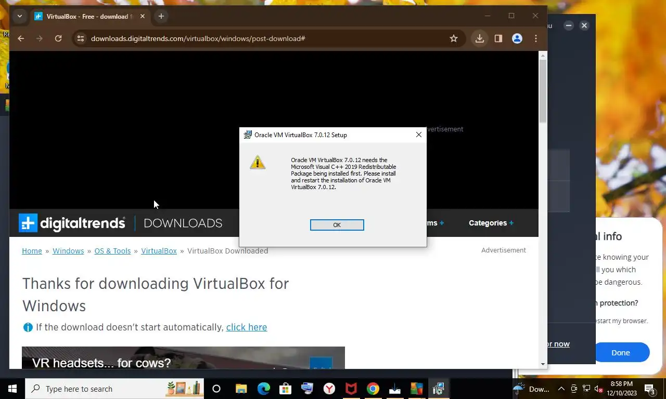Screen dimensions: 666x399
Task: Click the scrollbar down arrow
Action: coord(543,364)
